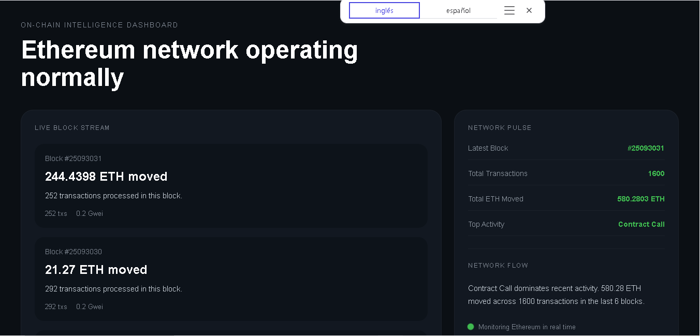Screen dimensions: 700x336
Task: Click the green 'Contract Call' value
Action: tap(641, 224)
